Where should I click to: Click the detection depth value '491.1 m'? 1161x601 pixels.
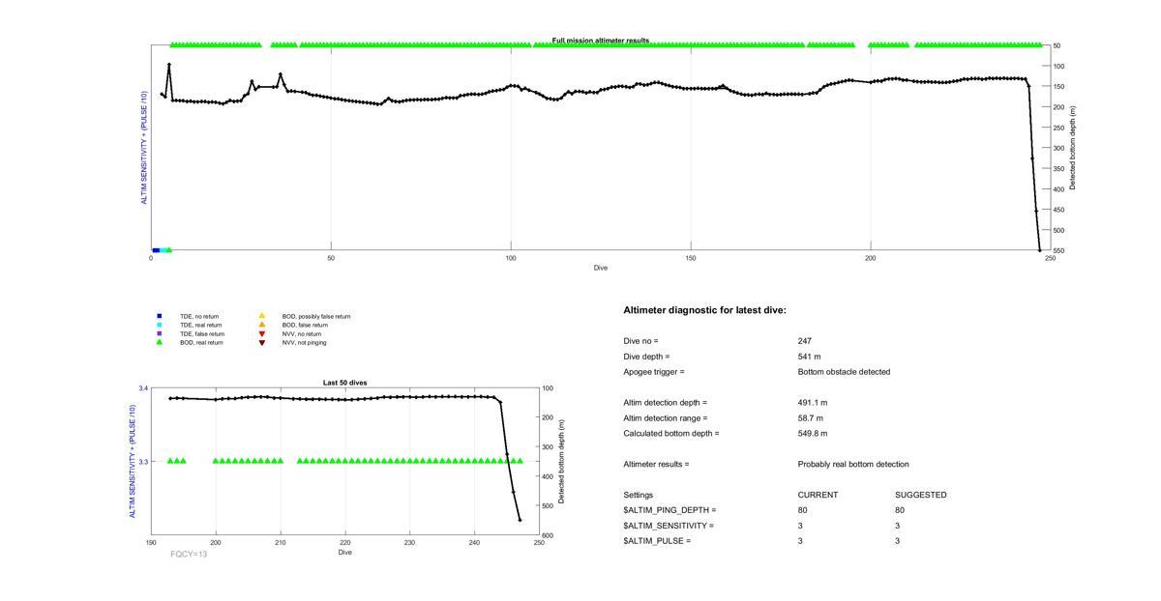[x=813, y=403]
